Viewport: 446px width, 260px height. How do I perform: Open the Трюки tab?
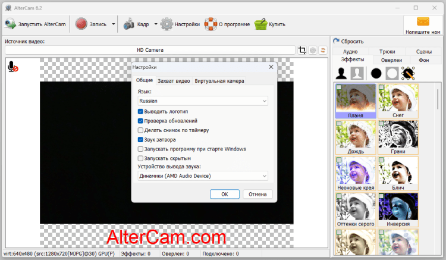(387, 52)
